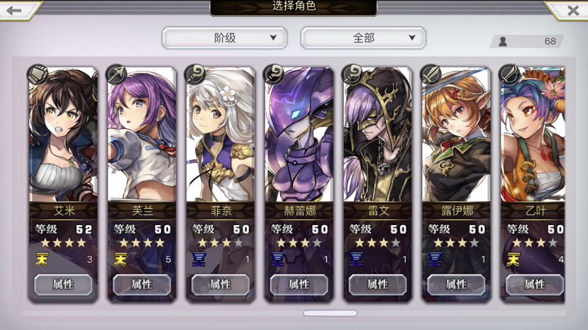Viewport: 588px width, 330px height.
Task: Click the staff class icon on 赫蕾娜's card
Action: [x=273, y=74]
